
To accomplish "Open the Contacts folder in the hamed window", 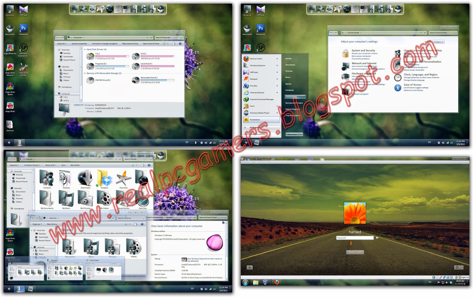I will 47,179.
